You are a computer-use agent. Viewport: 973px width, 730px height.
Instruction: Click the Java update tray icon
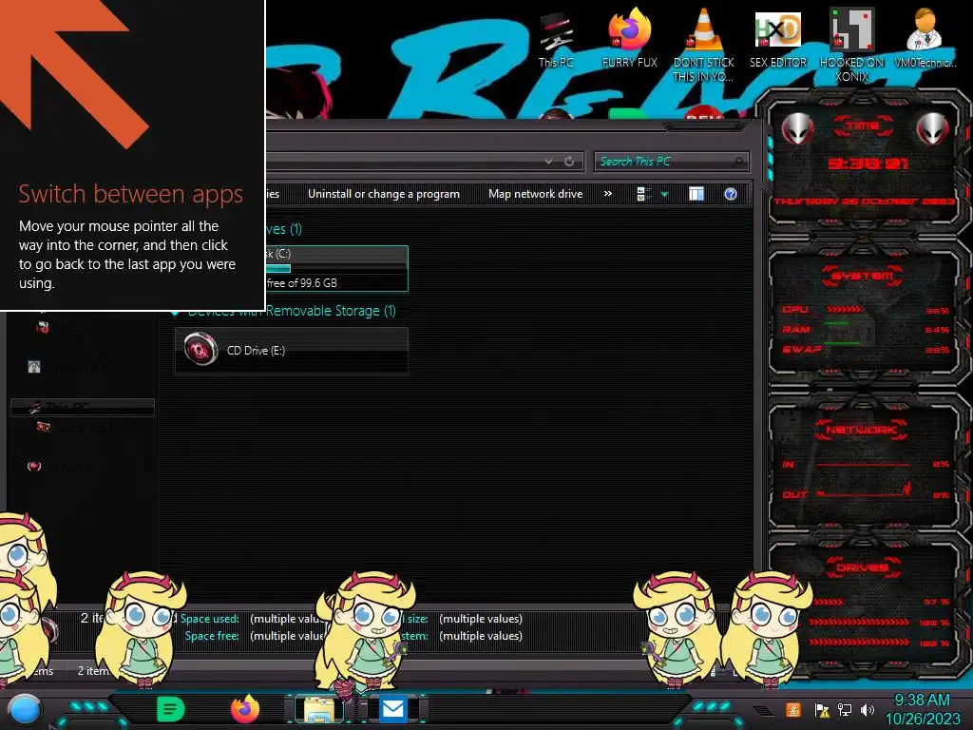coord(792,709)
